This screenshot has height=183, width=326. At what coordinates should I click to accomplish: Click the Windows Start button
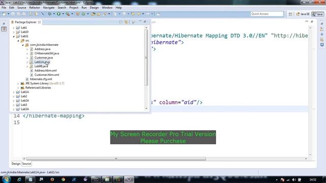(6, 179)
